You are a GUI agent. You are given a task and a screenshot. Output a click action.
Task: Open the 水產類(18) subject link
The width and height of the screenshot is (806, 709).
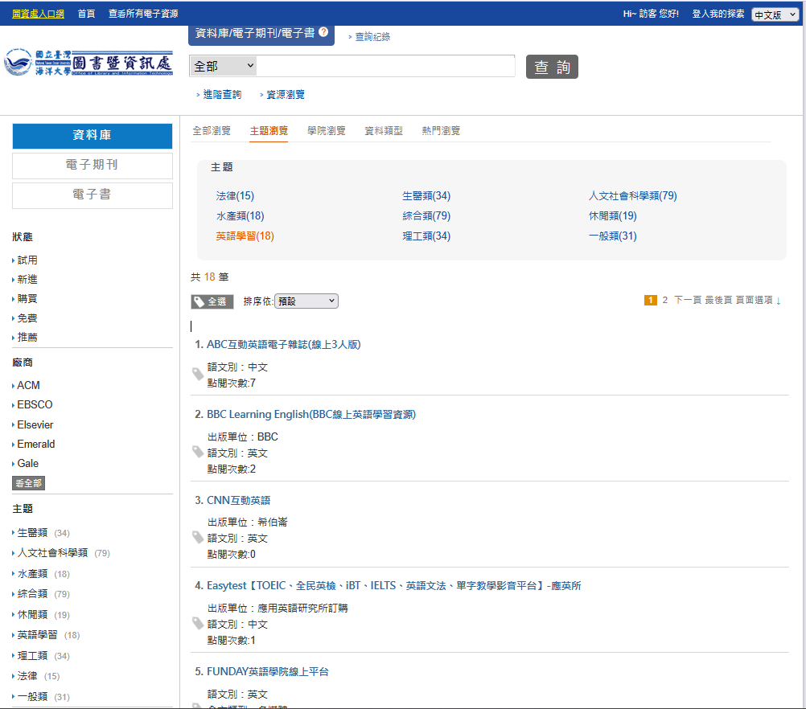coord(240,216)
